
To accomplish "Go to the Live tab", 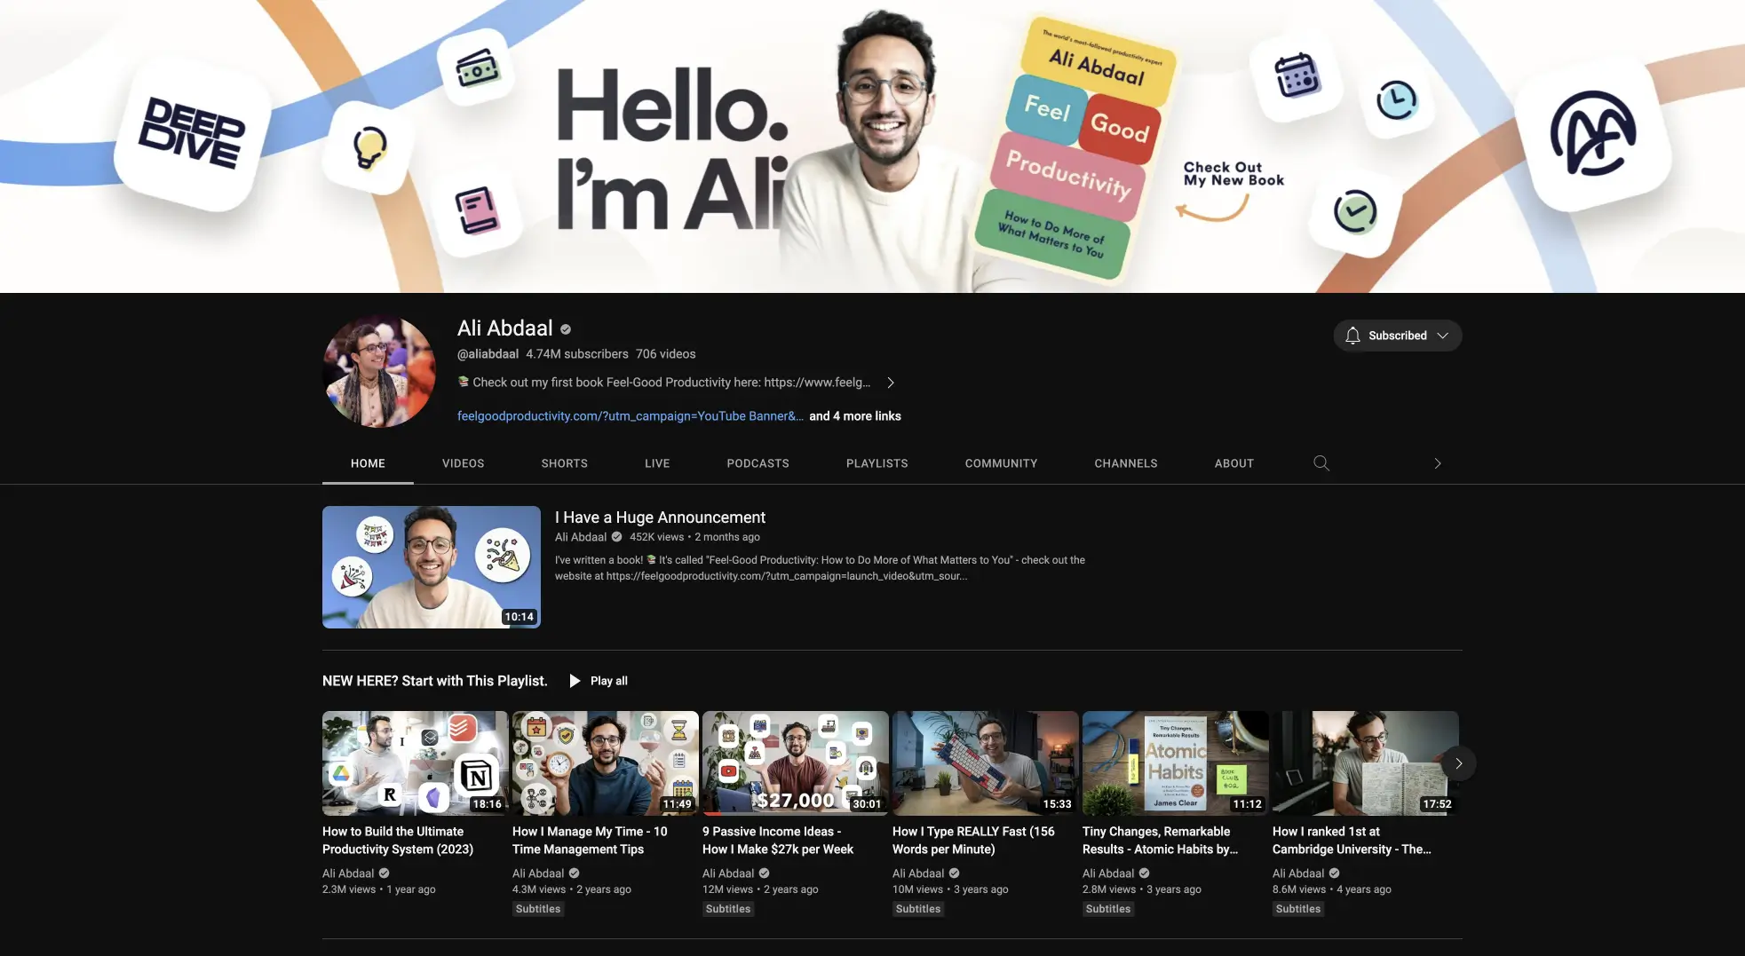I will point(657,463).
